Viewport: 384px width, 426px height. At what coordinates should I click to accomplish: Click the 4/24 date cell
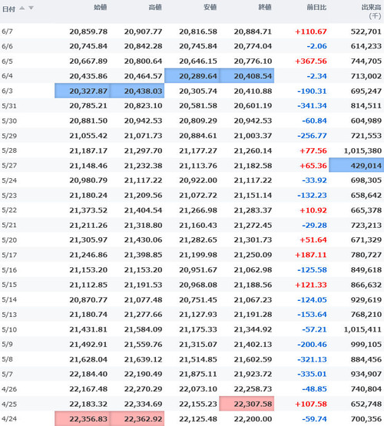9,419
